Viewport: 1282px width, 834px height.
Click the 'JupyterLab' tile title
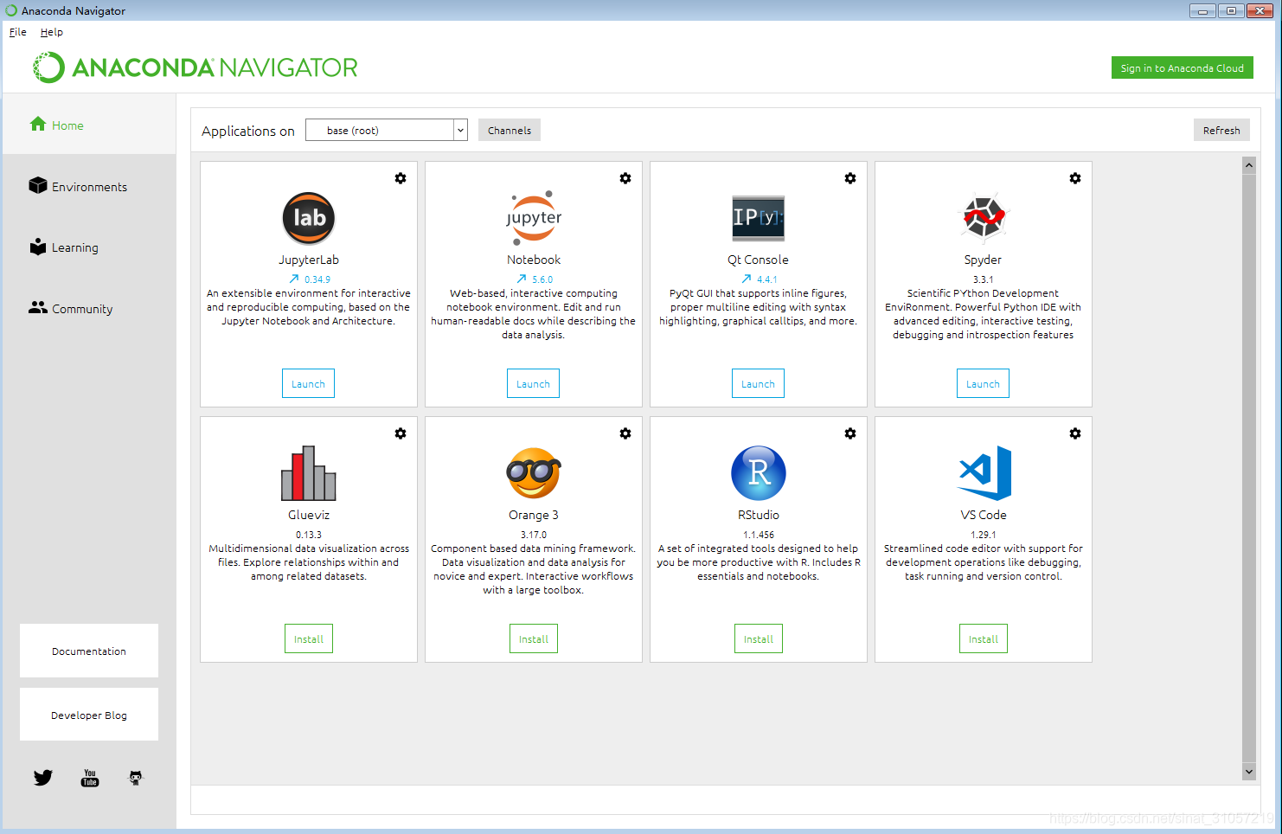coord(309,260)
